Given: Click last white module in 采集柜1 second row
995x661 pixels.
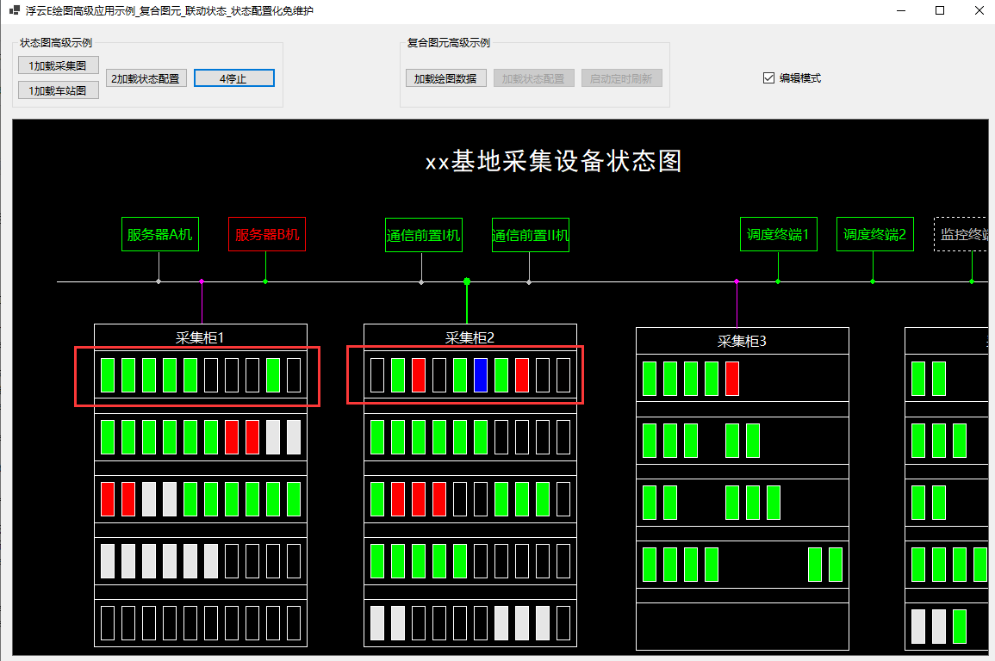Looking at the screenshot, I should pyautogui.click(x=294, y=437).
